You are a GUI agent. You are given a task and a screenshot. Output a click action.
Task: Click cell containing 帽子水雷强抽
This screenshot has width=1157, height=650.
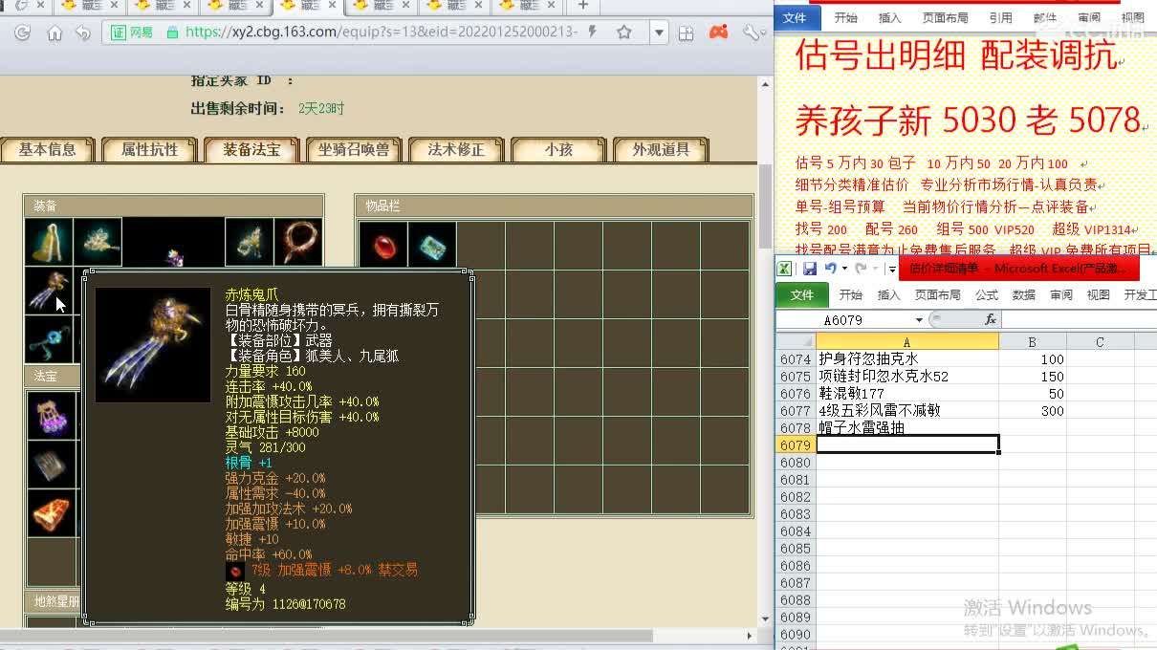907,428
